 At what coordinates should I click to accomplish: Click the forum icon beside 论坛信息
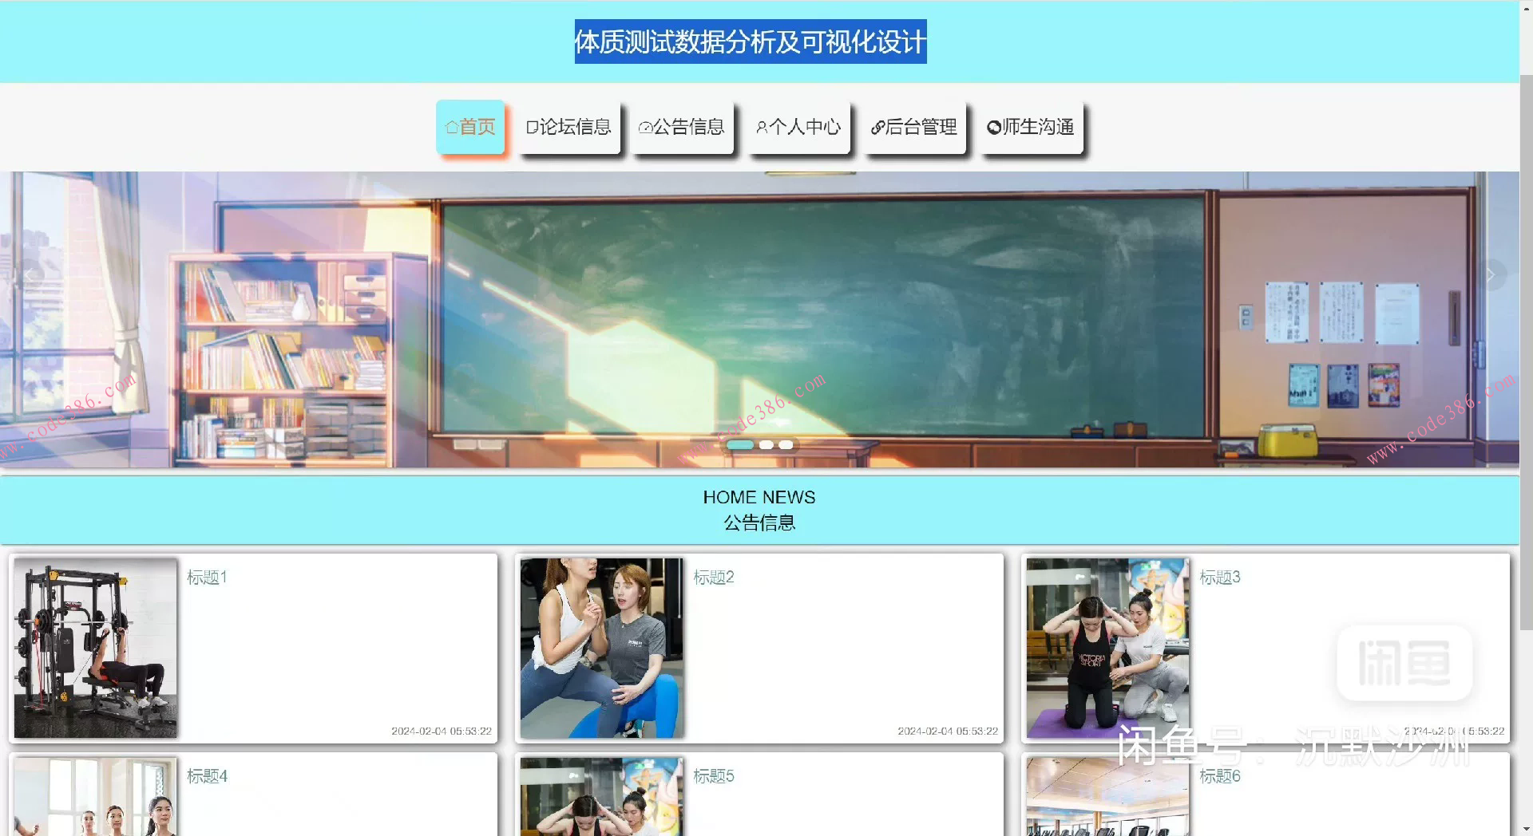click(533, 126)
